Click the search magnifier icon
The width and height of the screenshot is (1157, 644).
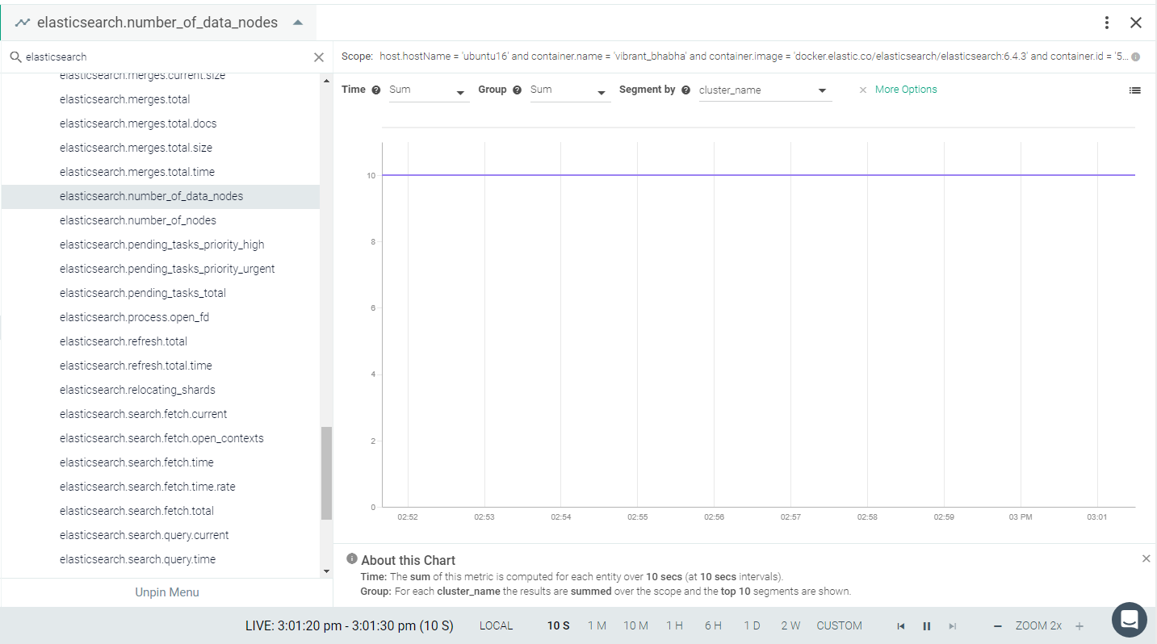point(15,57)
